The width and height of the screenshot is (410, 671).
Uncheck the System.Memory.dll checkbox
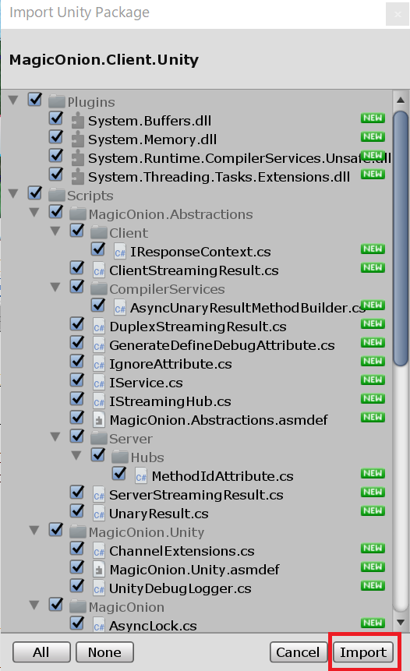point(55,137)
